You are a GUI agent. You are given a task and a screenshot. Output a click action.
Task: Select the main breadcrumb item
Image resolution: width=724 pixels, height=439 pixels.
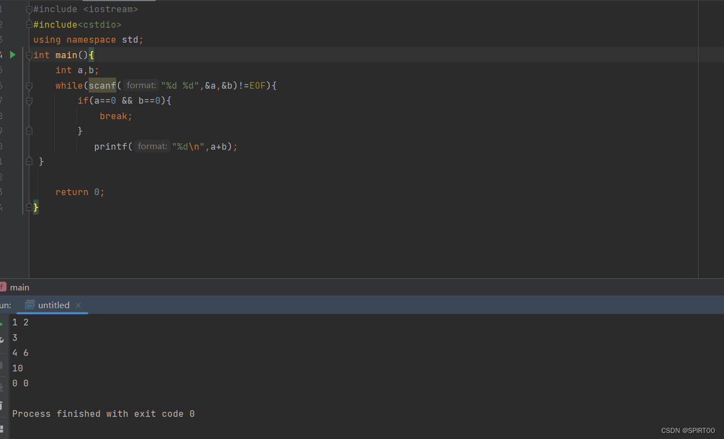pos(19,287)
